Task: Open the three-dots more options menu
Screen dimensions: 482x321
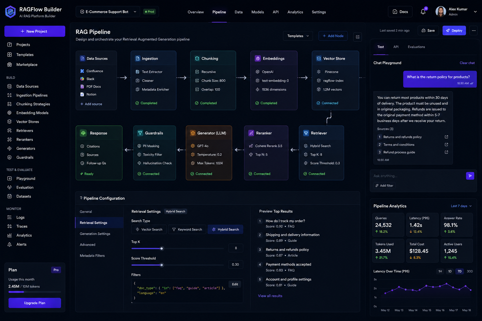Action: pos(474,30)
